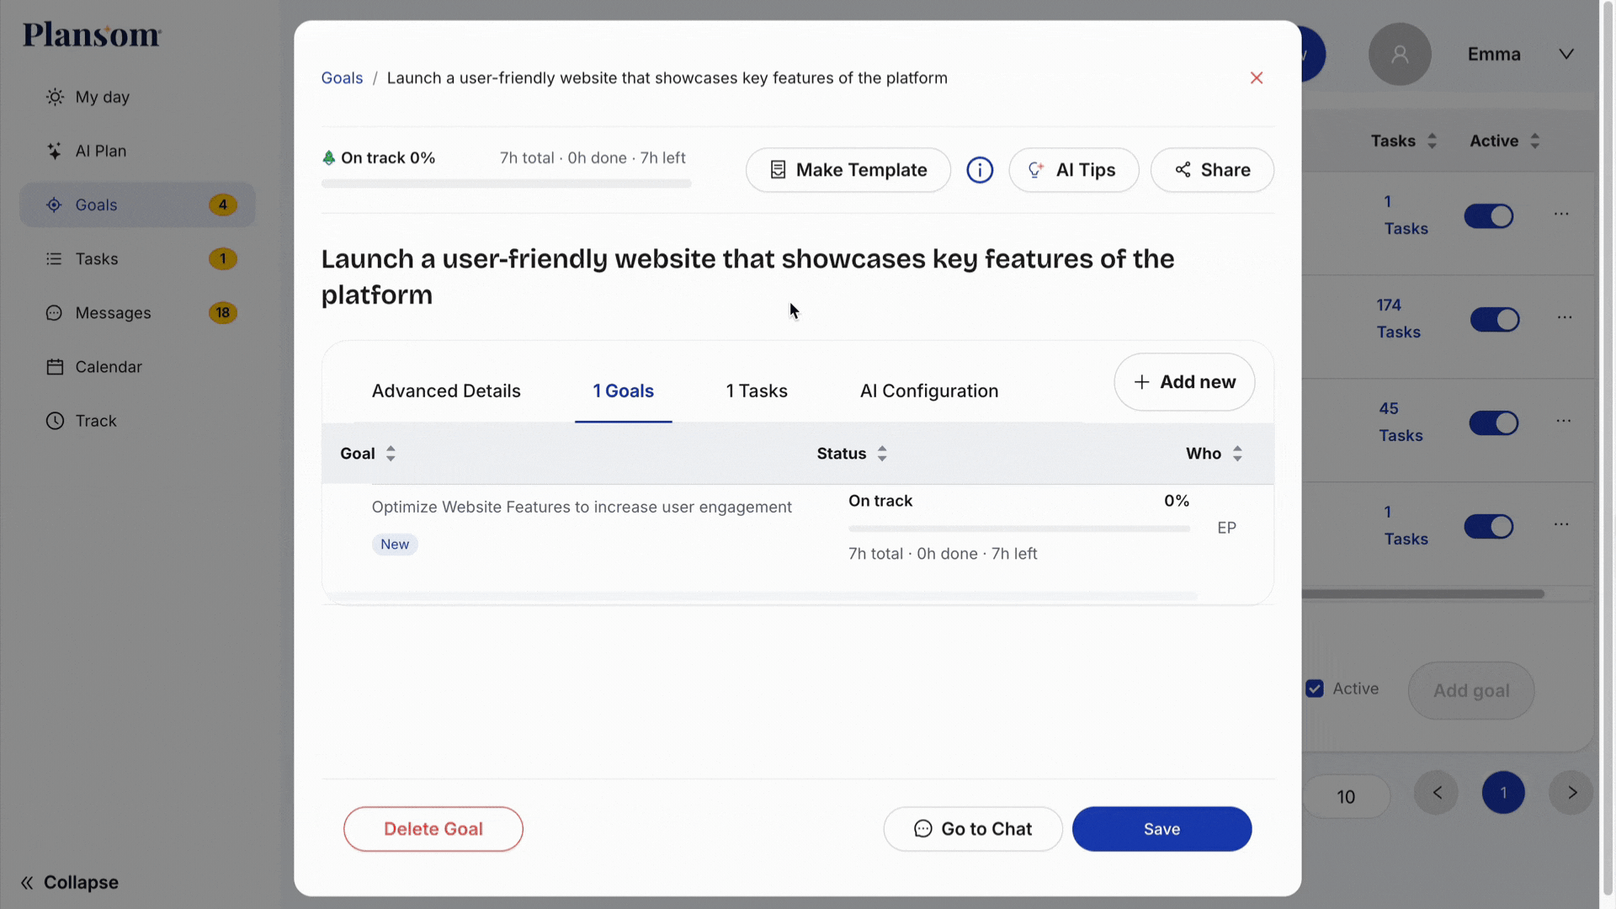Open the AI Configuration tab
This screenshot has height=909, width=1616.
pos(929,391)
